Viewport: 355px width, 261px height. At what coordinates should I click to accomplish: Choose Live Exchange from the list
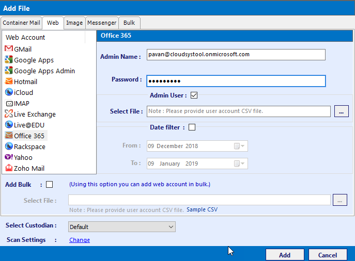tap(35, 115)
